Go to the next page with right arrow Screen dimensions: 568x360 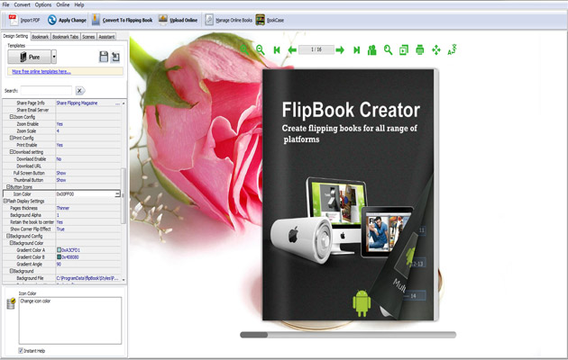pyautogui.click(x=340, y=49)
